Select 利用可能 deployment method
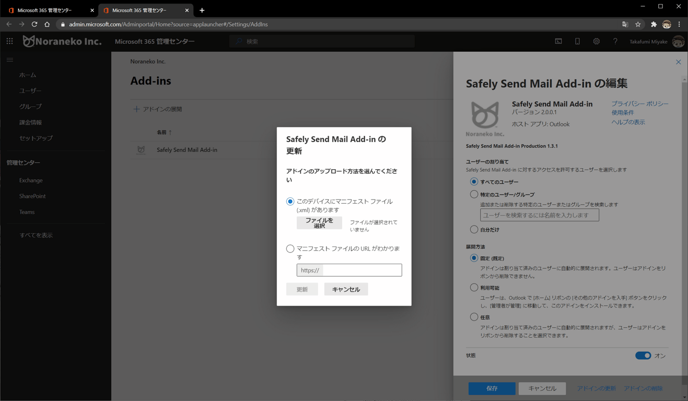Screen dimensions: 688x401 coord(474,287)
